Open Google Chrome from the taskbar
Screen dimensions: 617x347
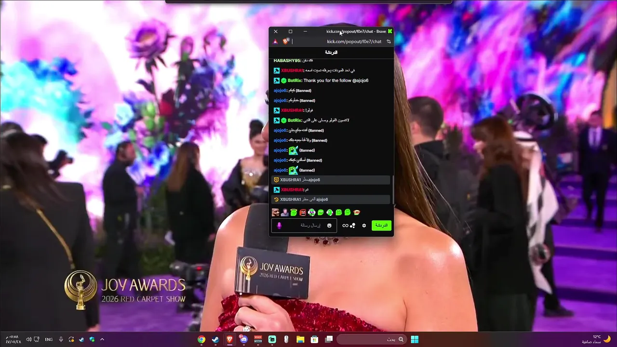pyautogui.click(x=201, y=339)
